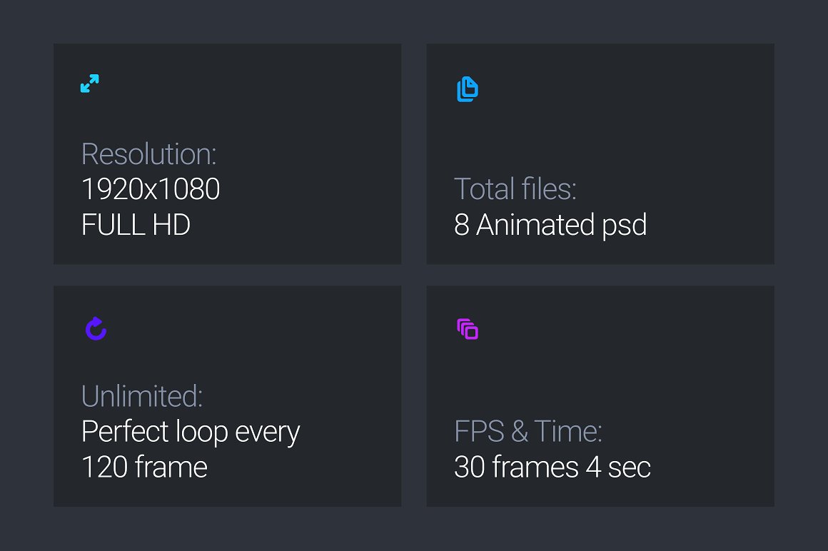Click the blue files copy icon
This screenshot has width=828, height=551.
pyautogui.click(x=467, y=90)
